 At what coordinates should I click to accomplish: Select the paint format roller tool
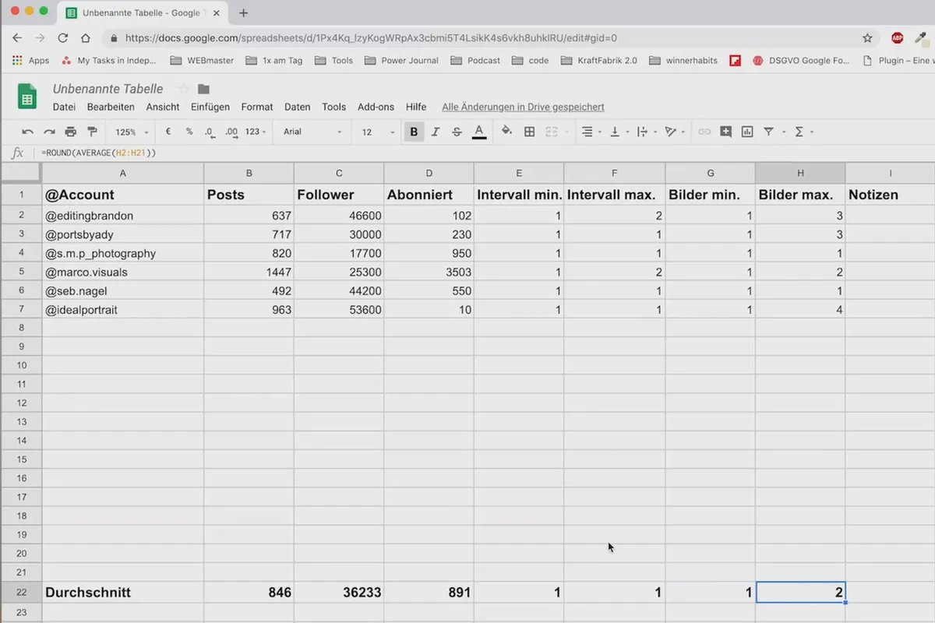92,132
